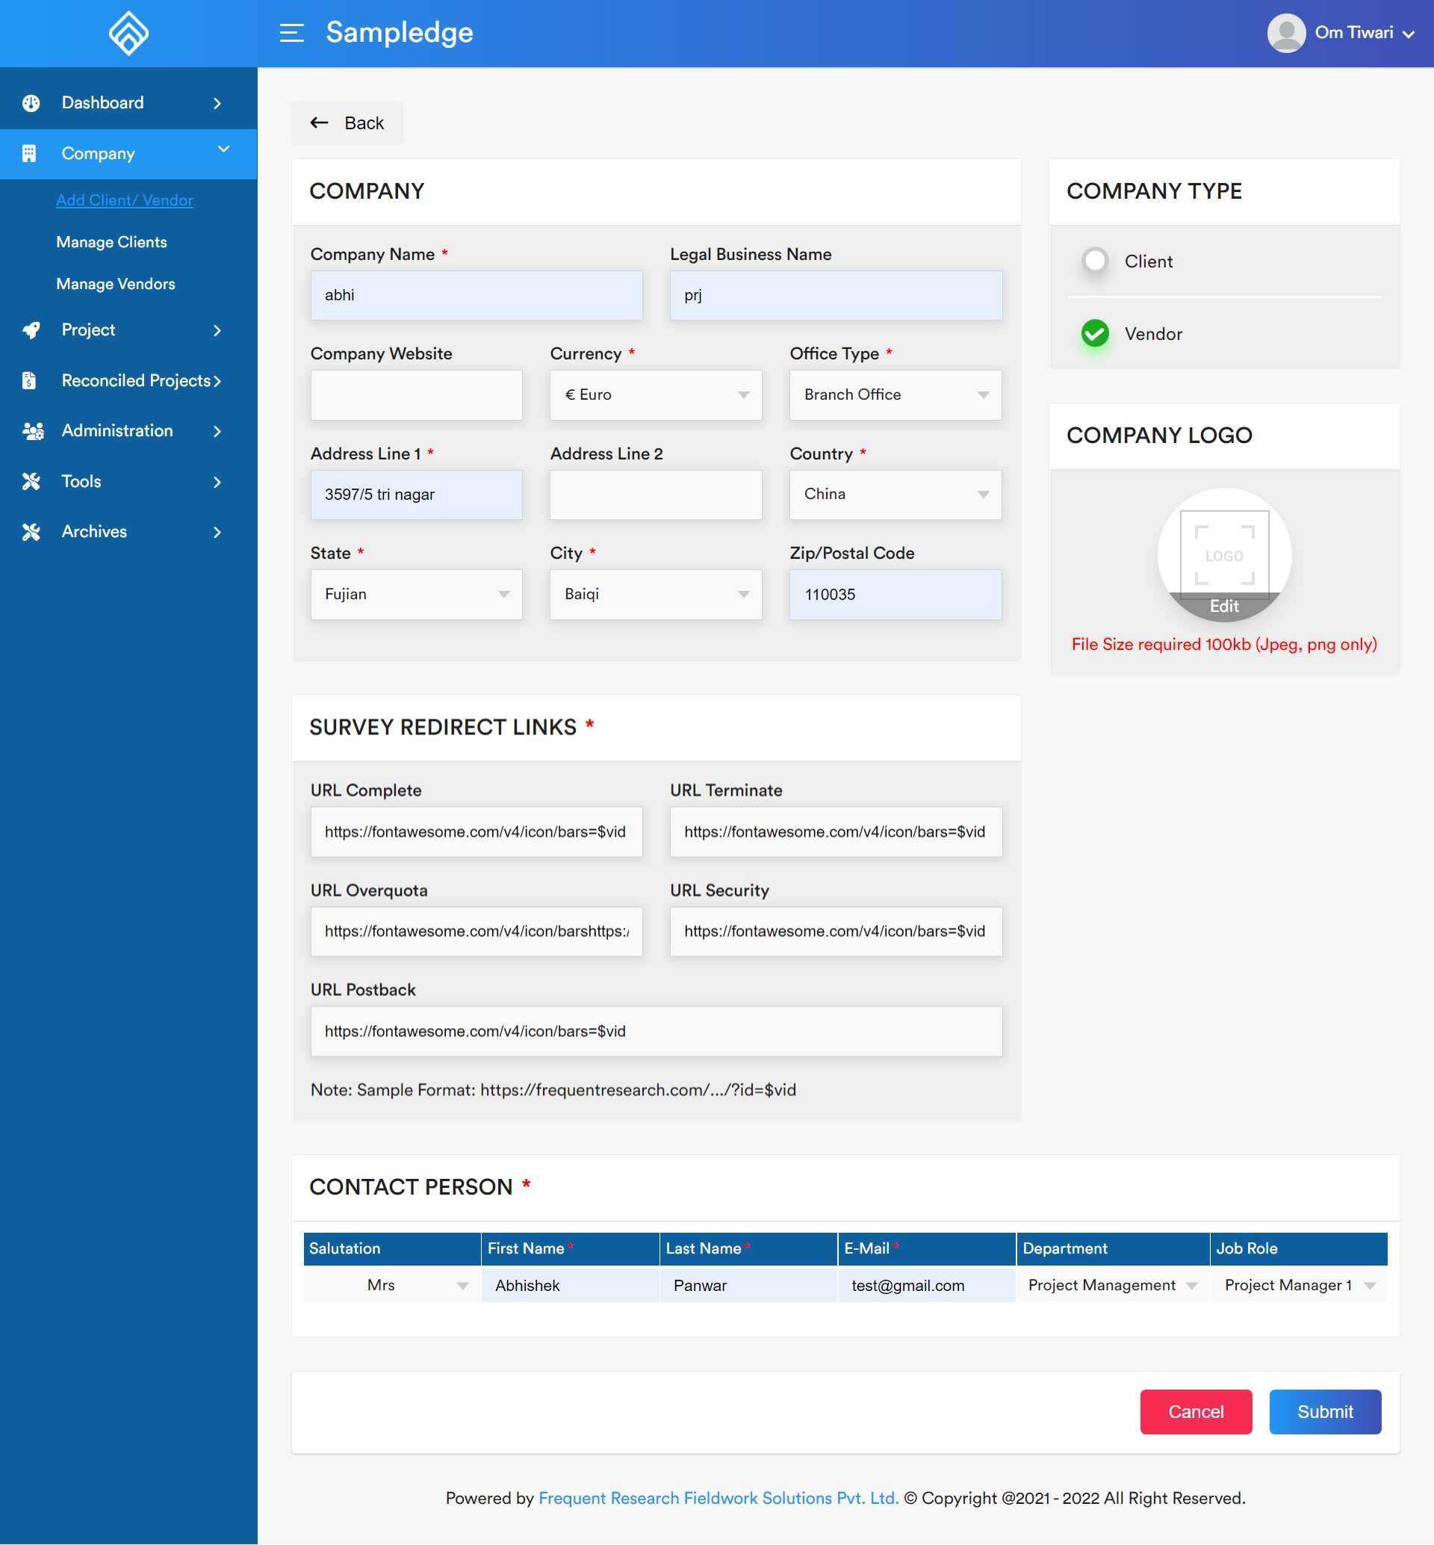
Task: Click the Reconciled Projects invoice icon
Action: point(29,380)
